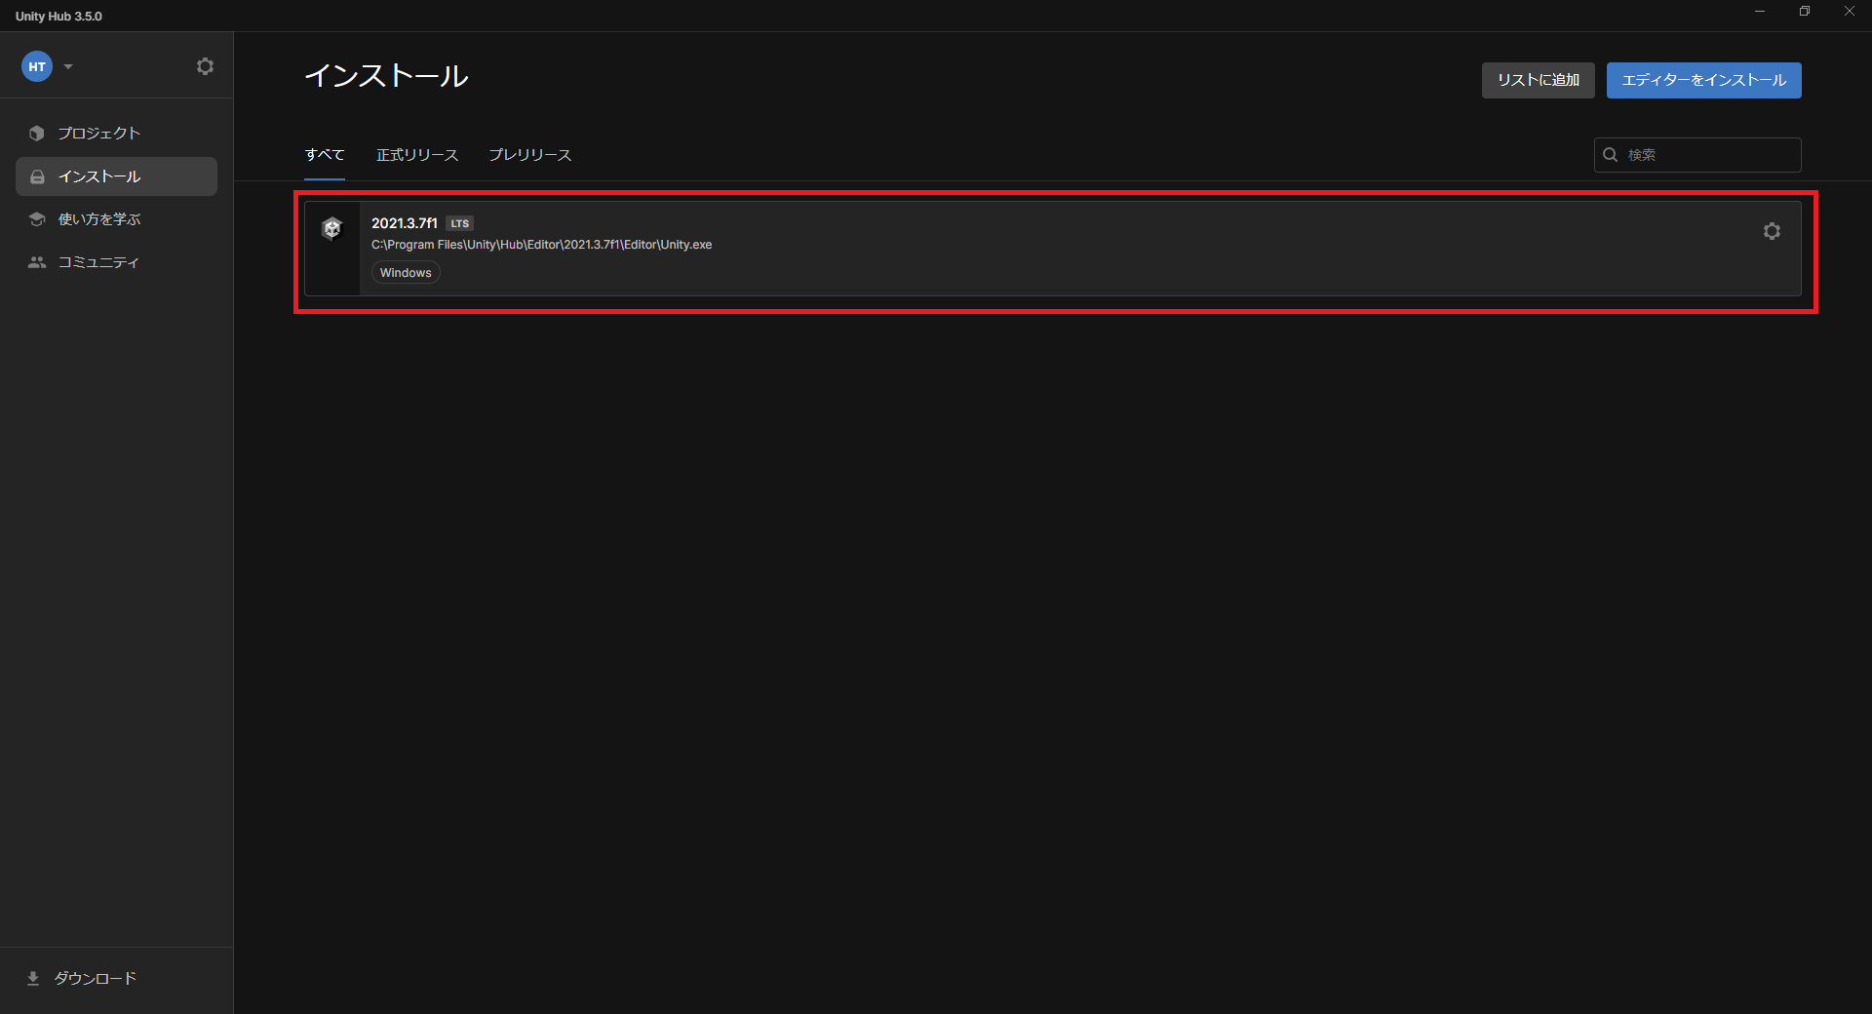This screenshot has height=1014, width=1872.
Task: Expand the account dropdown arrow
Action: (68, 66)
